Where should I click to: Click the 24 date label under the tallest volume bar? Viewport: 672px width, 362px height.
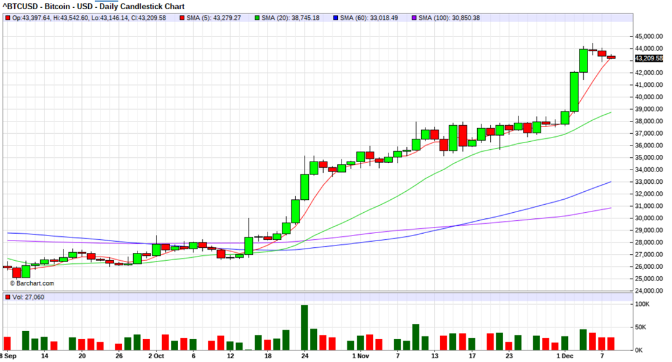pos(305,356)
